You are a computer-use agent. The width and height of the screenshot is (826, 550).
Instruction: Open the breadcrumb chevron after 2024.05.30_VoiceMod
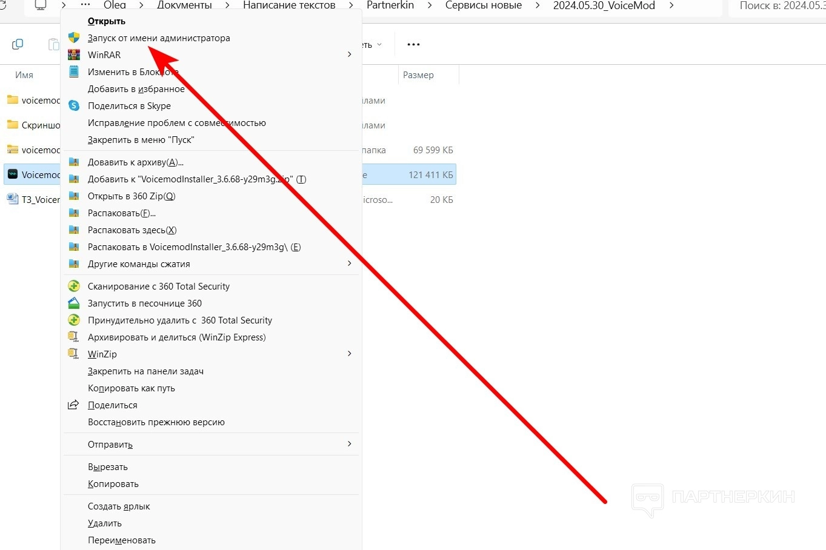coord(671,5)
